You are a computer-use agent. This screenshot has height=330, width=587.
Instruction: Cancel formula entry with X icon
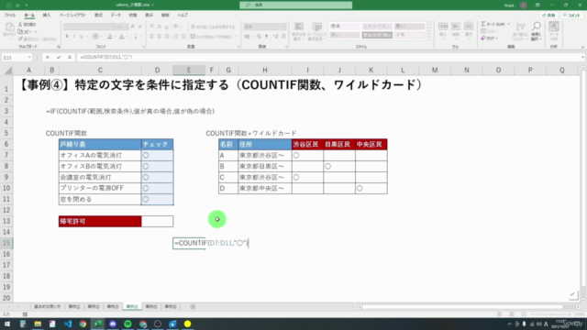[48, 57]
